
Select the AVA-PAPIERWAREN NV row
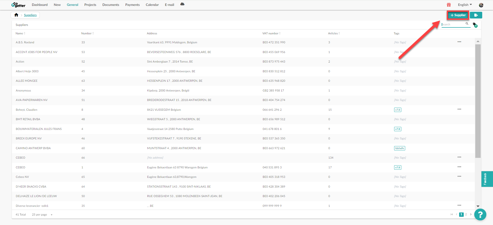point(243,100)
